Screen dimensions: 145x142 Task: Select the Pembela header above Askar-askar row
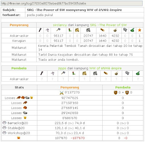pos(19,68)
